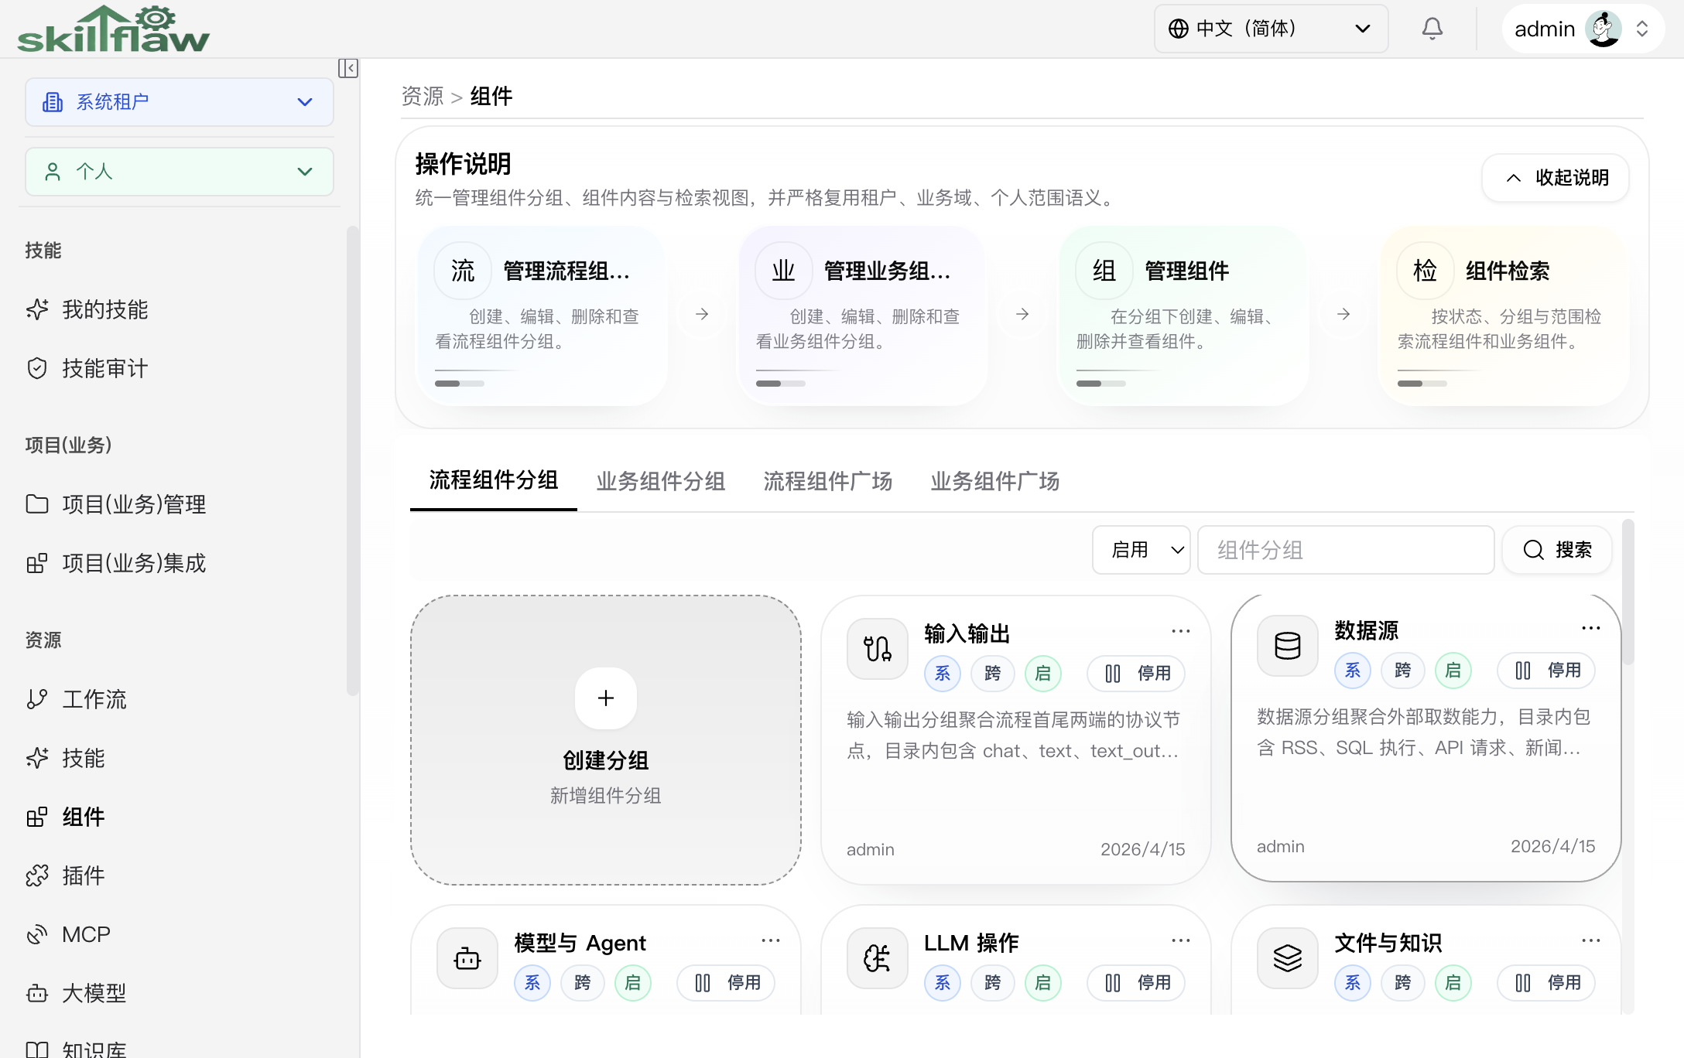Click the 模型与 Agent robot icon

[x=467, y=958]
